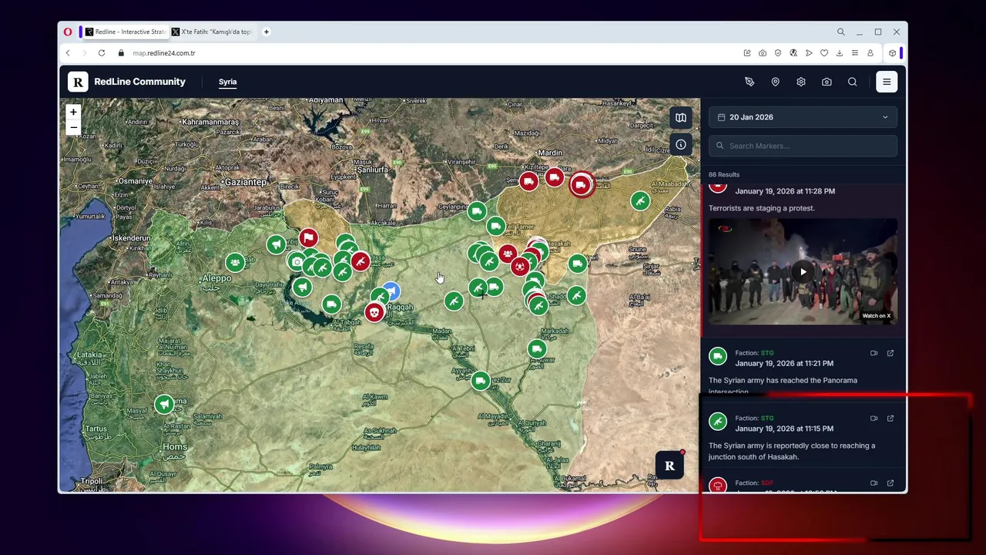Select the red flag marker near Manbij
The image size is (986, 555).
tap(308, 237)
